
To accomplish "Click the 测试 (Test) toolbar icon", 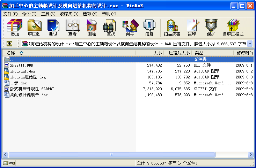I will point(53,28).
